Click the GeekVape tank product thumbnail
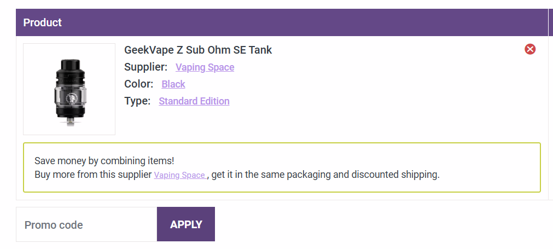Screen dimensions: 553x249 pos(69,89)
